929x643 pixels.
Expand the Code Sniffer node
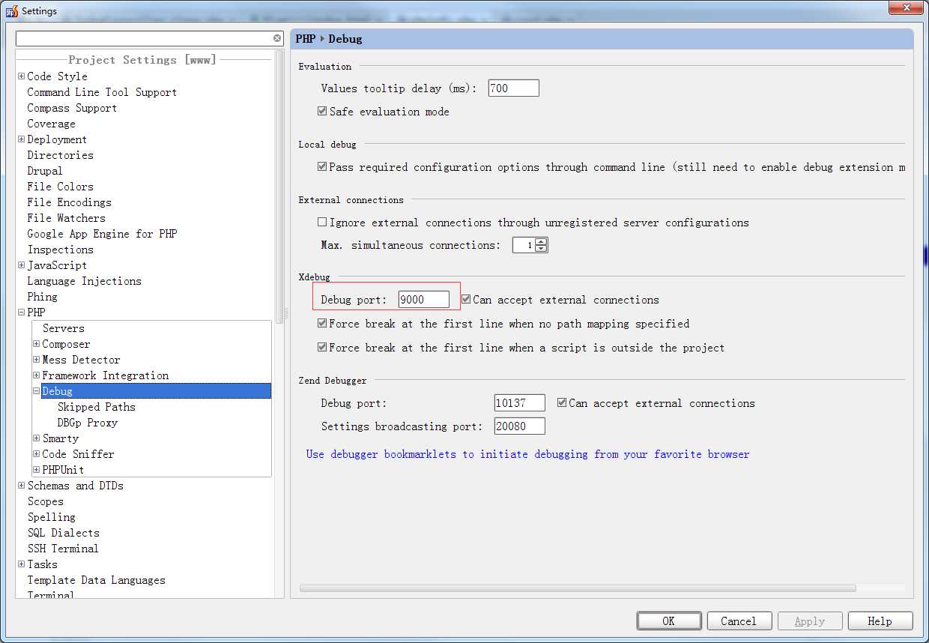36,453
